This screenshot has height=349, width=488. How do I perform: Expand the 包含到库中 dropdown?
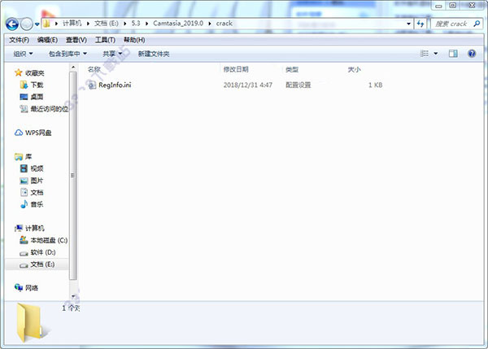68,54
